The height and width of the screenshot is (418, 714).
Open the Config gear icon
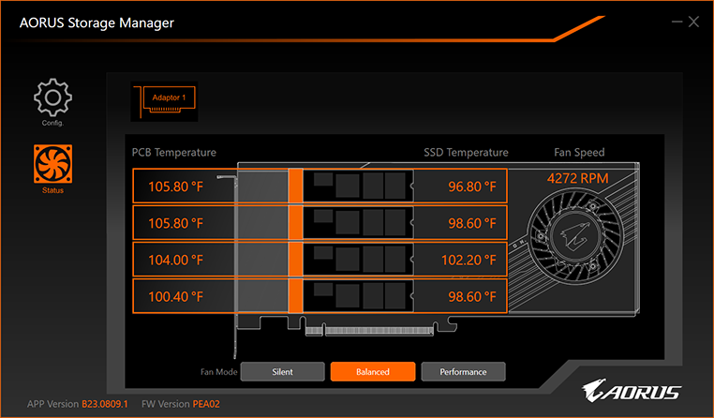point(52,98)
